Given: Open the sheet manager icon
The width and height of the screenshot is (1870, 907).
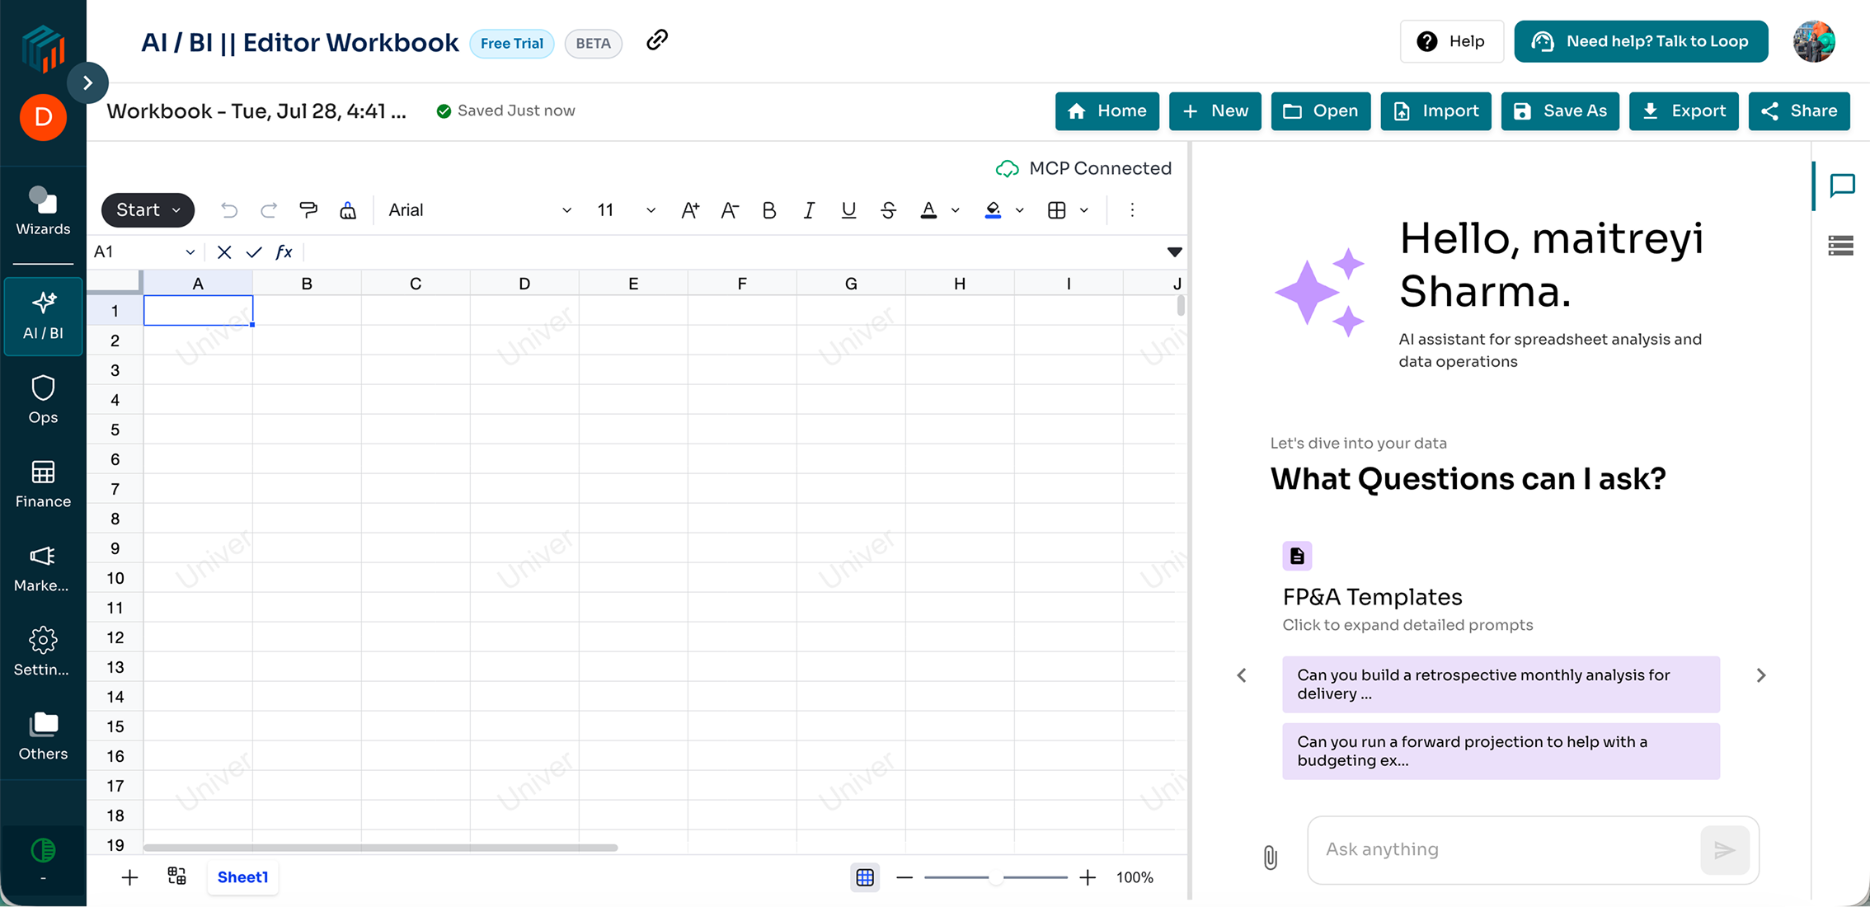Looking at the screenshot, I should [x=176, y=876].
